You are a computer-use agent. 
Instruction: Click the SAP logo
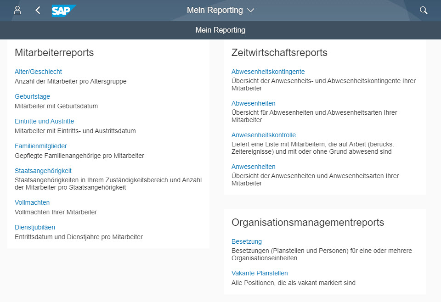63,11
